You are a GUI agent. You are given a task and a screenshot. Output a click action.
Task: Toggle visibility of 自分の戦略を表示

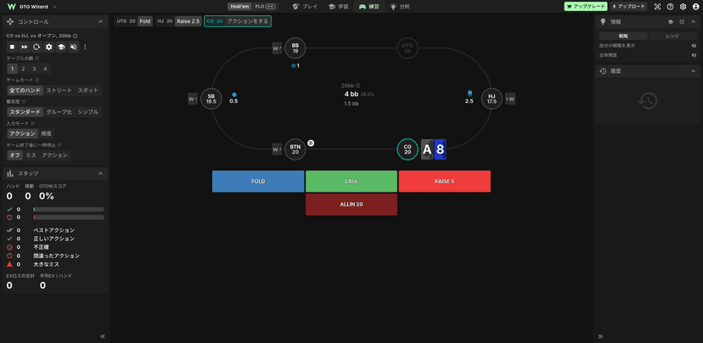694,46
